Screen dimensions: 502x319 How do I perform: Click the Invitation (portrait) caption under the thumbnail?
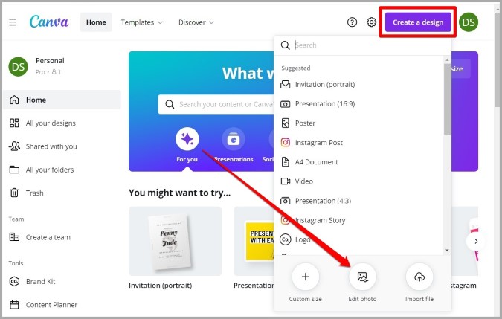click(161, 286)
